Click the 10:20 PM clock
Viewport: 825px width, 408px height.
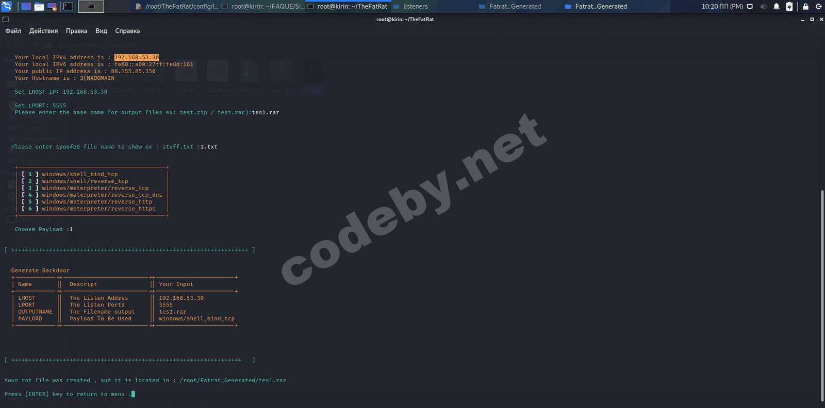coord(722,7)
